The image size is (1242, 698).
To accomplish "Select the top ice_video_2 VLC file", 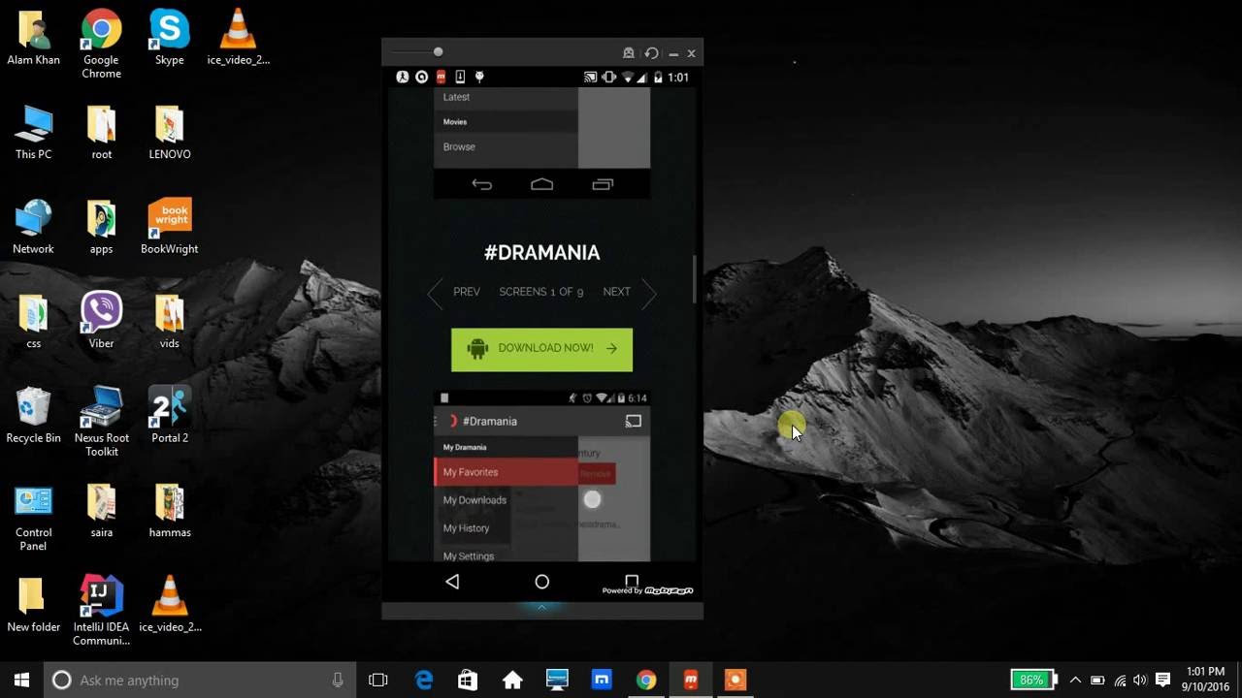I will (x=238, y=38).
